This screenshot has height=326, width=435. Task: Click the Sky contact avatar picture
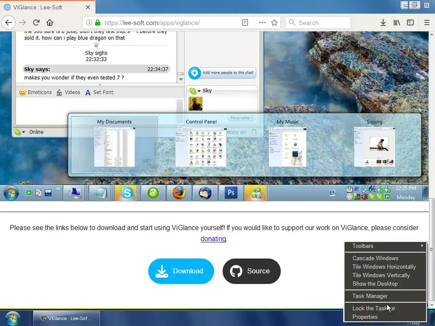click(195, 104)
